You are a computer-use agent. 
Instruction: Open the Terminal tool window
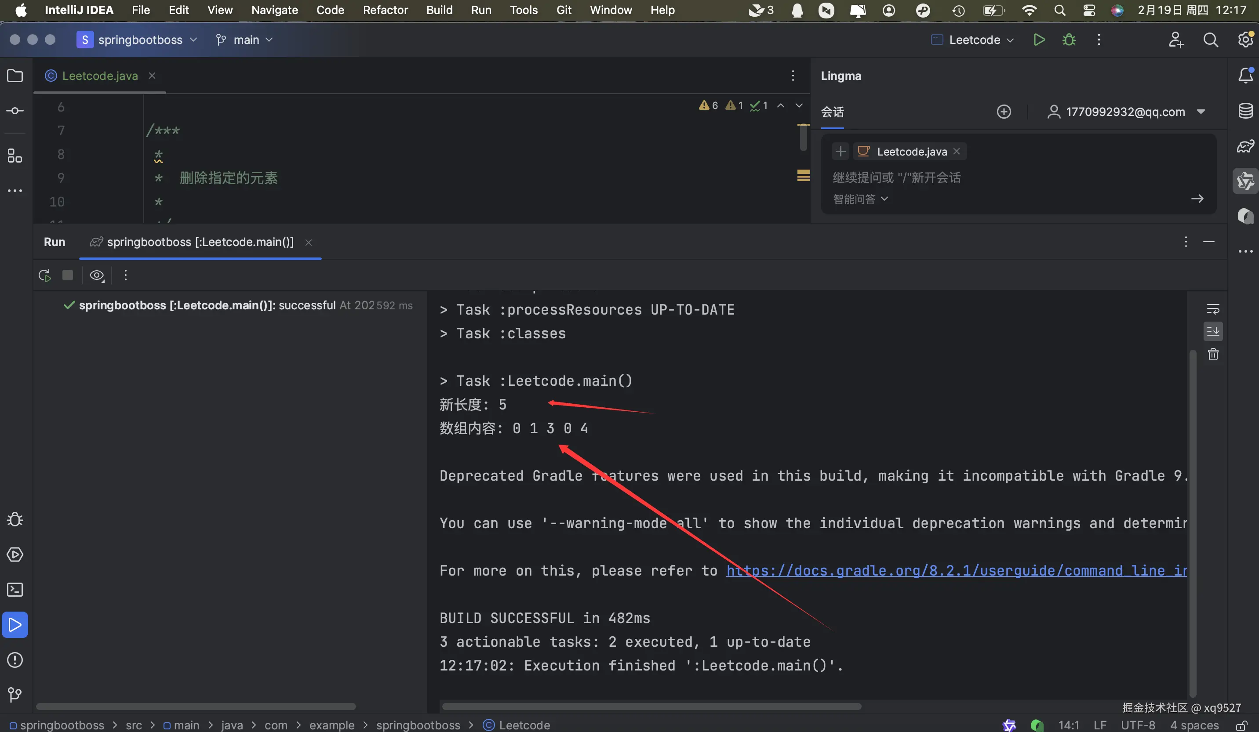[15, 590]
